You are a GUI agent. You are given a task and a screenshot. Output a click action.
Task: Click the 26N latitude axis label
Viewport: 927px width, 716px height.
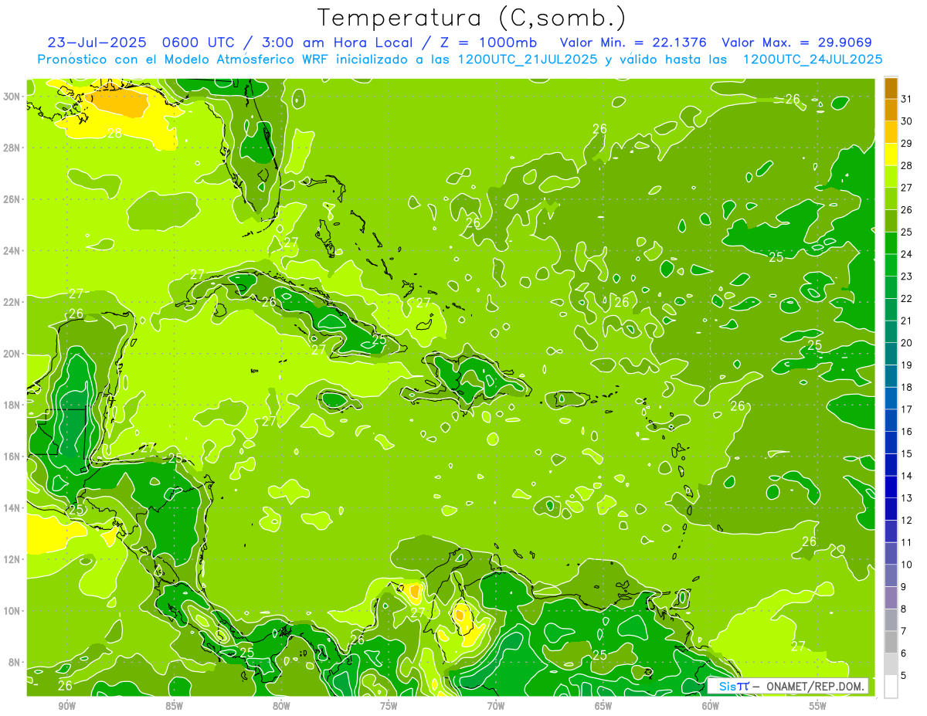pyautogui.click(x=12, y=199)
